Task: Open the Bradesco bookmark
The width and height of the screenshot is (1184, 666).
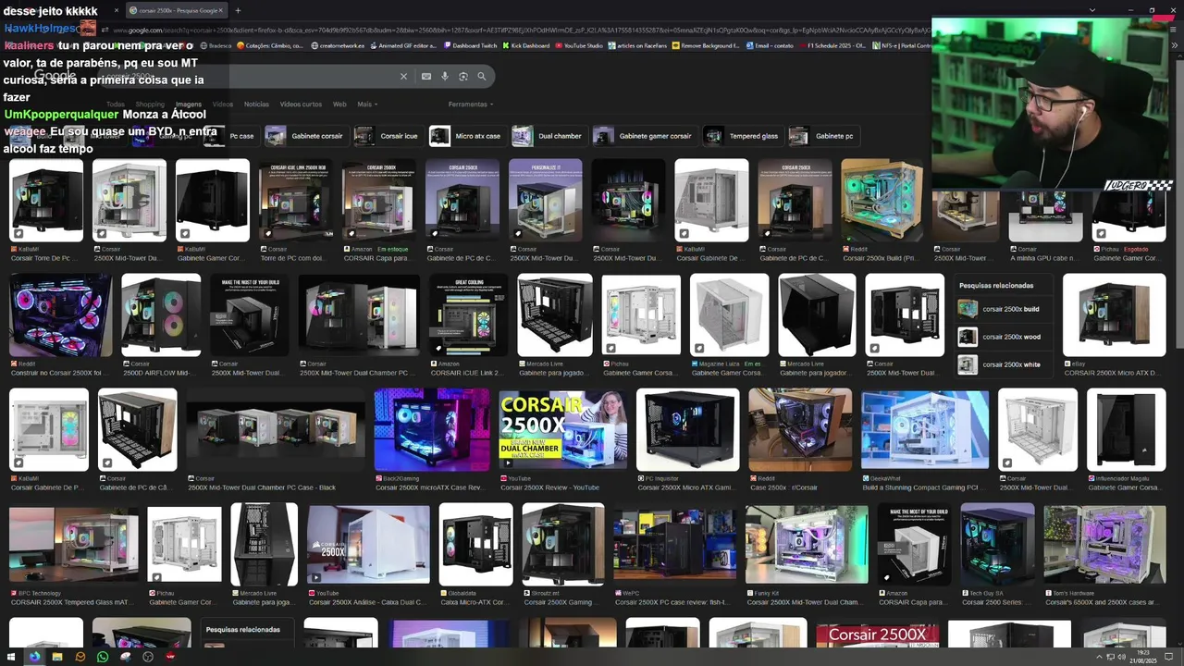Action: [x=216, y=45]
